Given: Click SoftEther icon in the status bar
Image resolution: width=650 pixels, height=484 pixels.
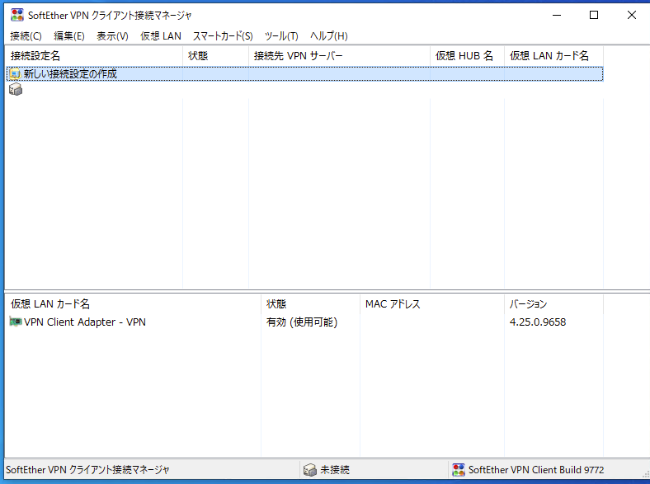Looking at the screenshot, I should coord(459,470).
